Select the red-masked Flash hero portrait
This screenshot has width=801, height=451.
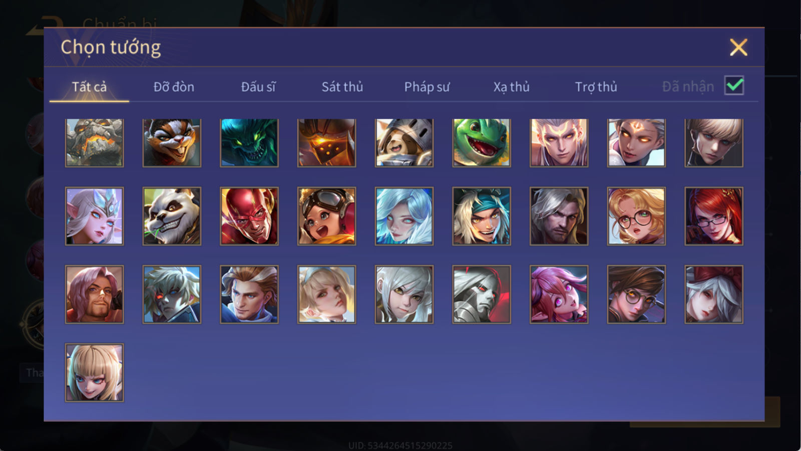(249, 216)
